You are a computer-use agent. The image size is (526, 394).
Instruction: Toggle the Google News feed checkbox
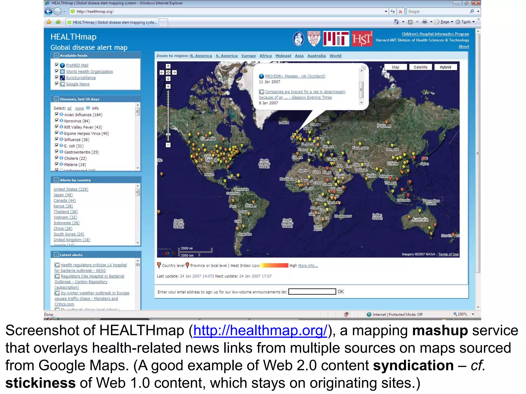point(57,84)
